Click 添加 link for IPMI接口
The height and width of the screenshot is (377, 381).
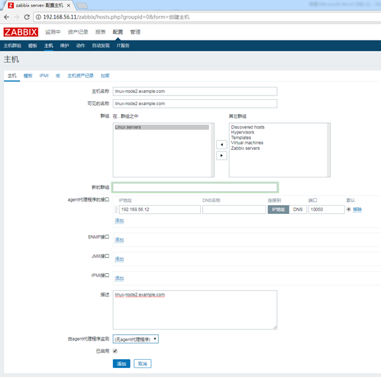(x=119, y=279)
